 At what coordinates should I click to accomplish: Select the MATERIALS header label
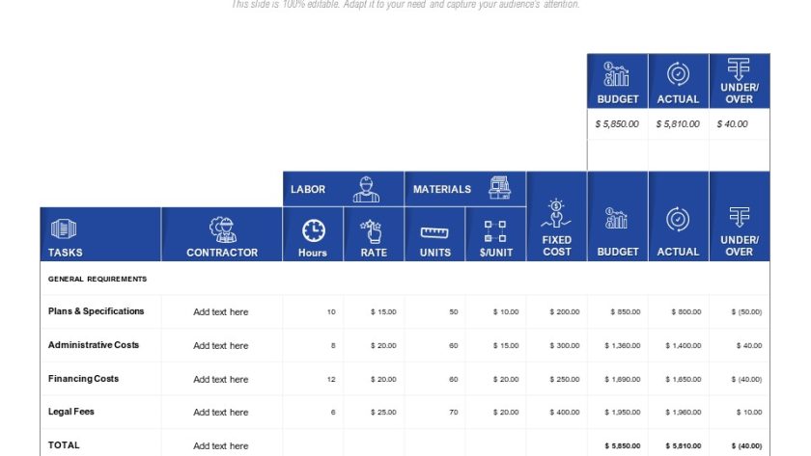tap(442, 190)
